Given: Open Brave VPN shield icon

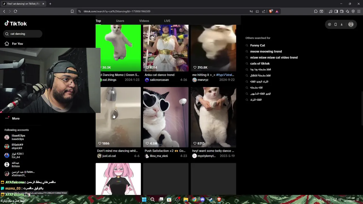Looking at the screenshot, I should tap(353, 11).
